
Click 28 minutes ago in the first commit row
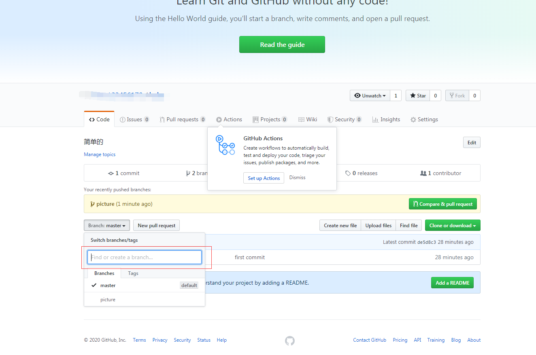coord(454,257)
